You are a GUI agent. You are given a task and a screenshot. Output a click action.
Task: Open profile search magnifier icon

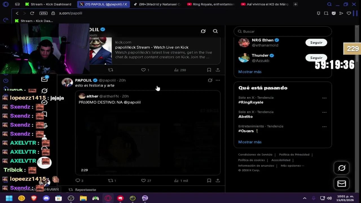point(215,31)
